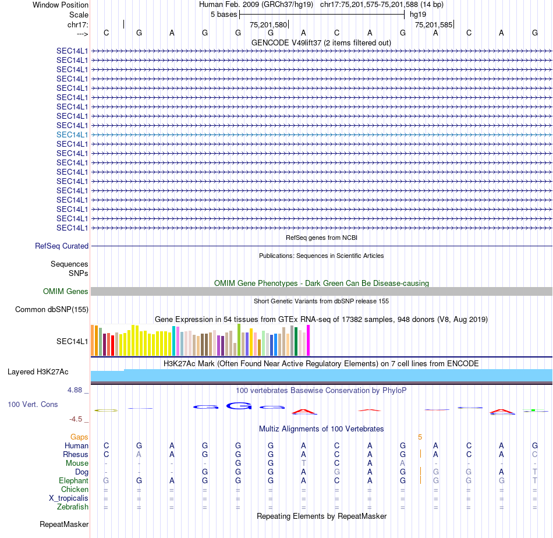Click the tallest blue G in the PhyloP logo
The height and width of the screenshot is (538, 553).
click(x=239, y=406)
